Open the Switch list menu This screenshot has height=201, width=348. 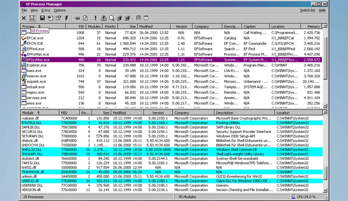click(307, 10)
